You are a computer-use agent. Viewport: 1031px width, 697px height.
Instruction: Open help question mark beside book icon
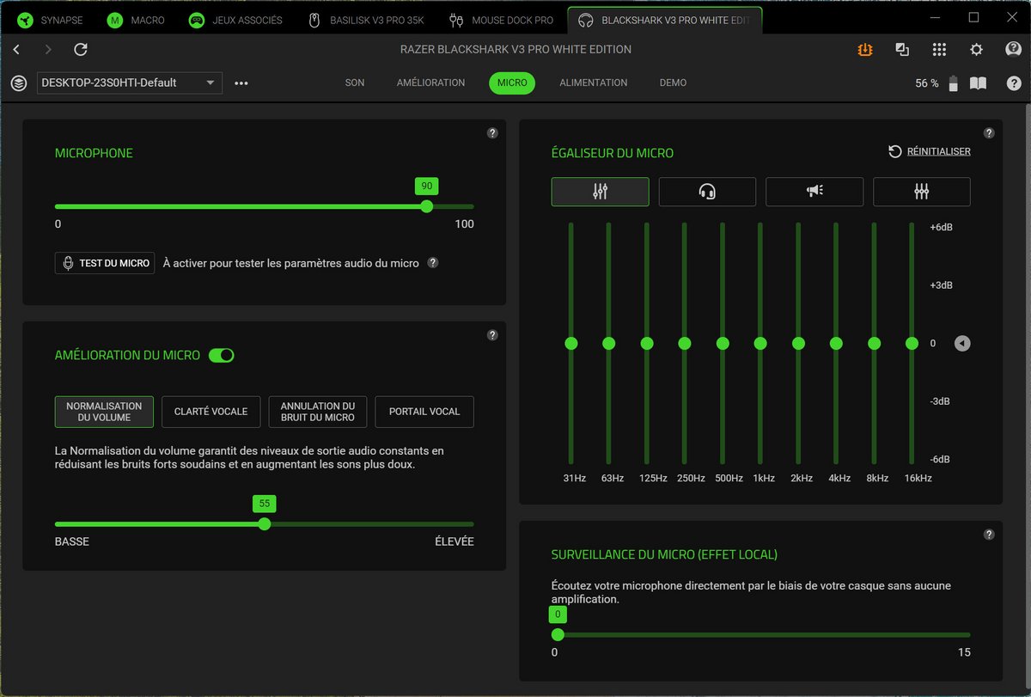tap(1015, 83)
